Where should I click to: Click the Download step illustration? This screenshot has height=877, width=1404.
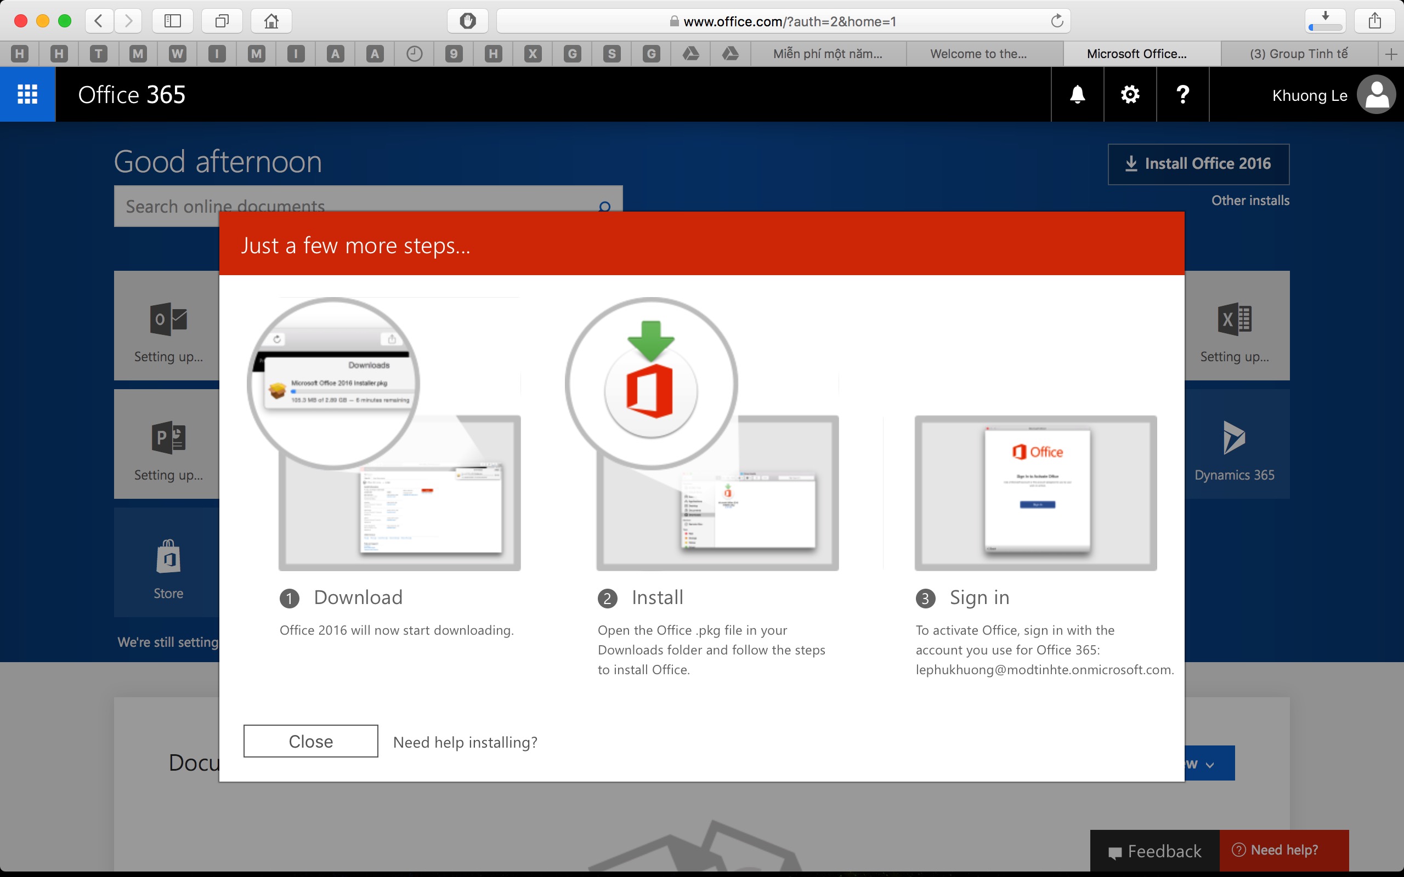click(384, 434)
